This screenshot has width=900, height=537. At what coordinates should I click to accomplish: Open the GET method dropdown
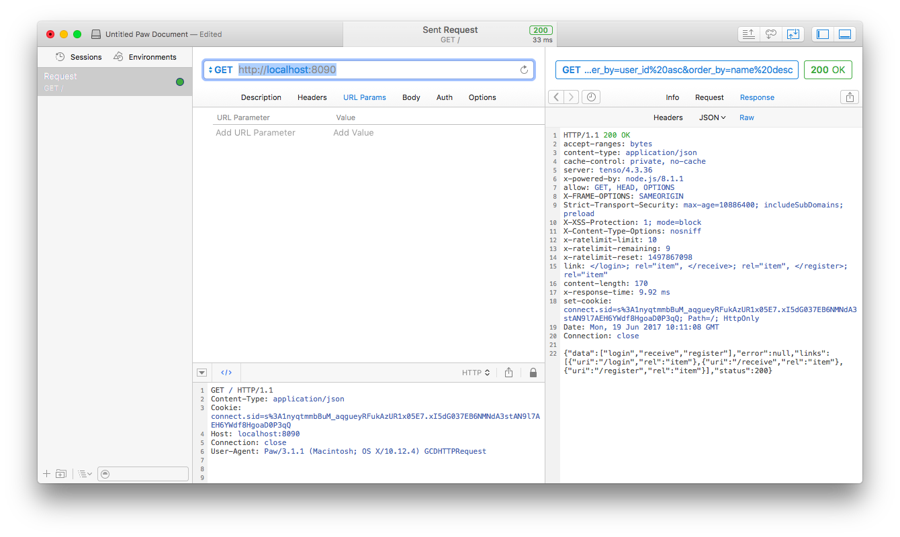[220, 70]
